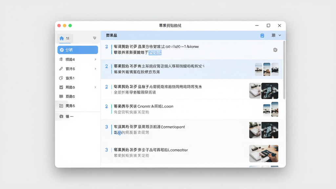336x189 pixels.
Task: Open the dark thumbnail in the 'Conneticpont' row
Action: [270, 130]
